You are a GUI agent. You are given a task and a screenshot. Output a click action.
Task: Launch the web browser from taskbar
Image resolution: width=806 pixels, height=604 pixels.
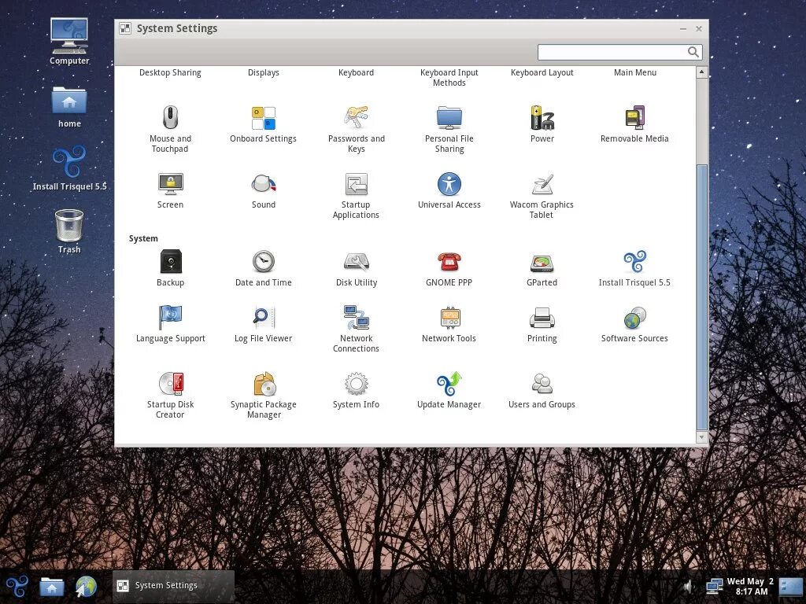[86, 586]
